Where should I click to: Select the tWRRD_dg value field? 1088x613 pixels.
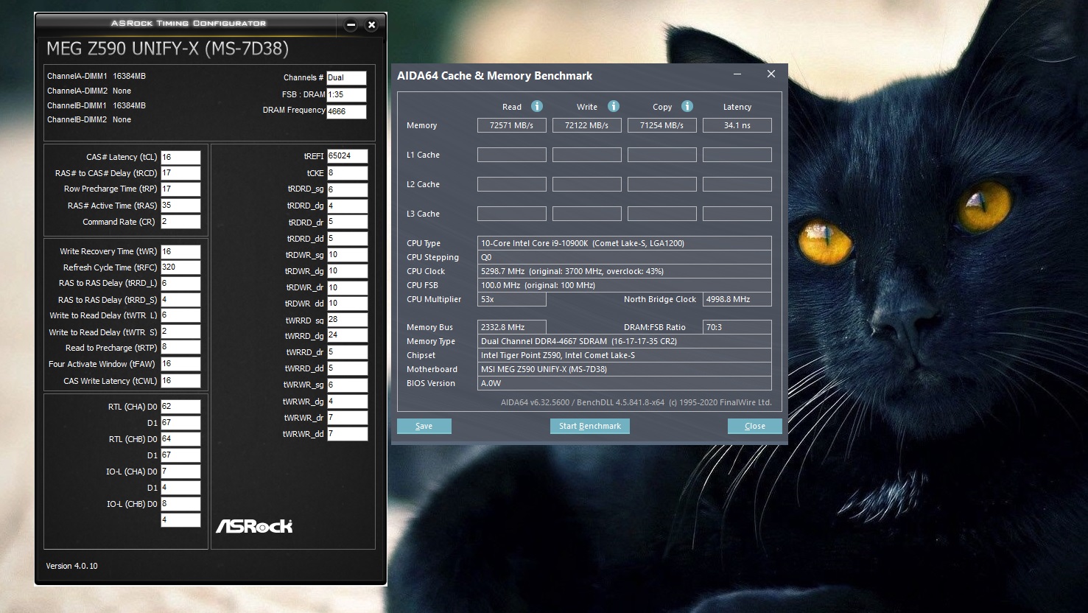(347, 335)
